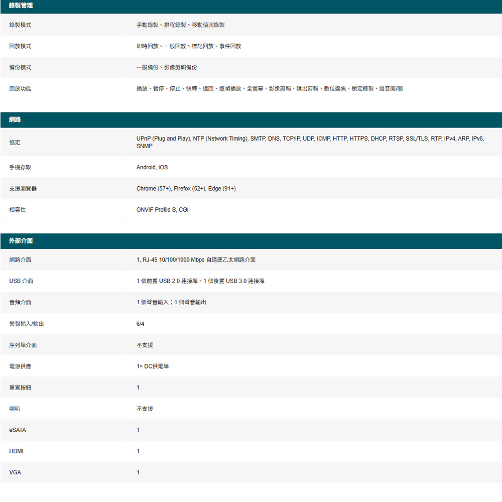The height and width of the screenshot is (502, 502).
Task: Click the USB 介面 row label
Action: [x=21, y=281]
